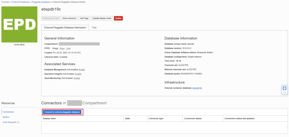Switch to the Tags tab

(94, 27)
